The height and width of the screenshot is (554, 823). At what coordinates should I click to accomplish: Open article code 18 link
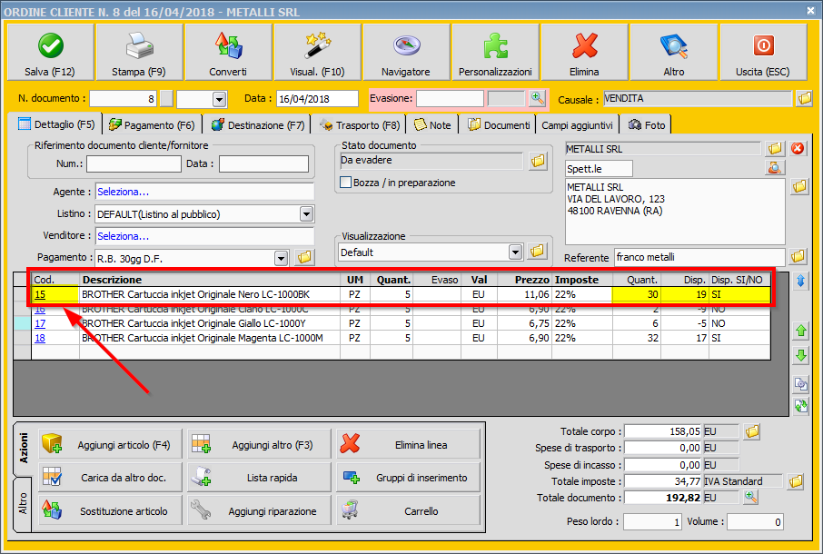(40, 338)
